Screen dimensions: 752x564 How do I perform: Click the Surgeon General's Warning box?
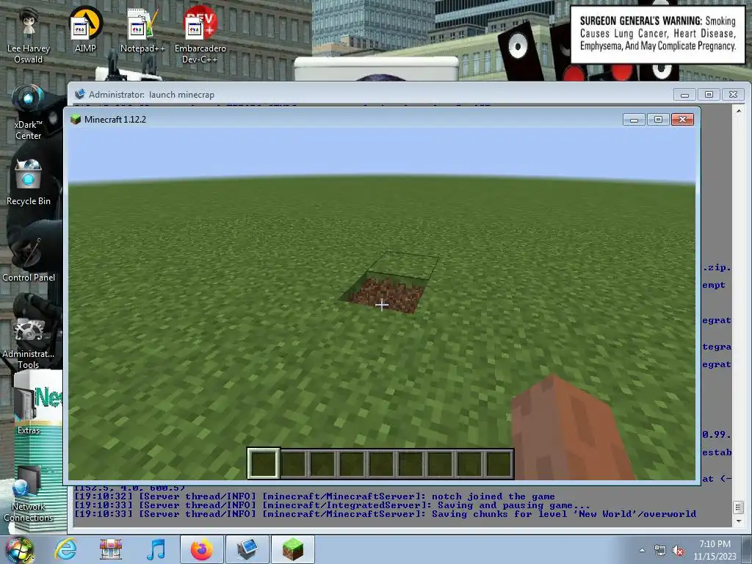(657, 34)
